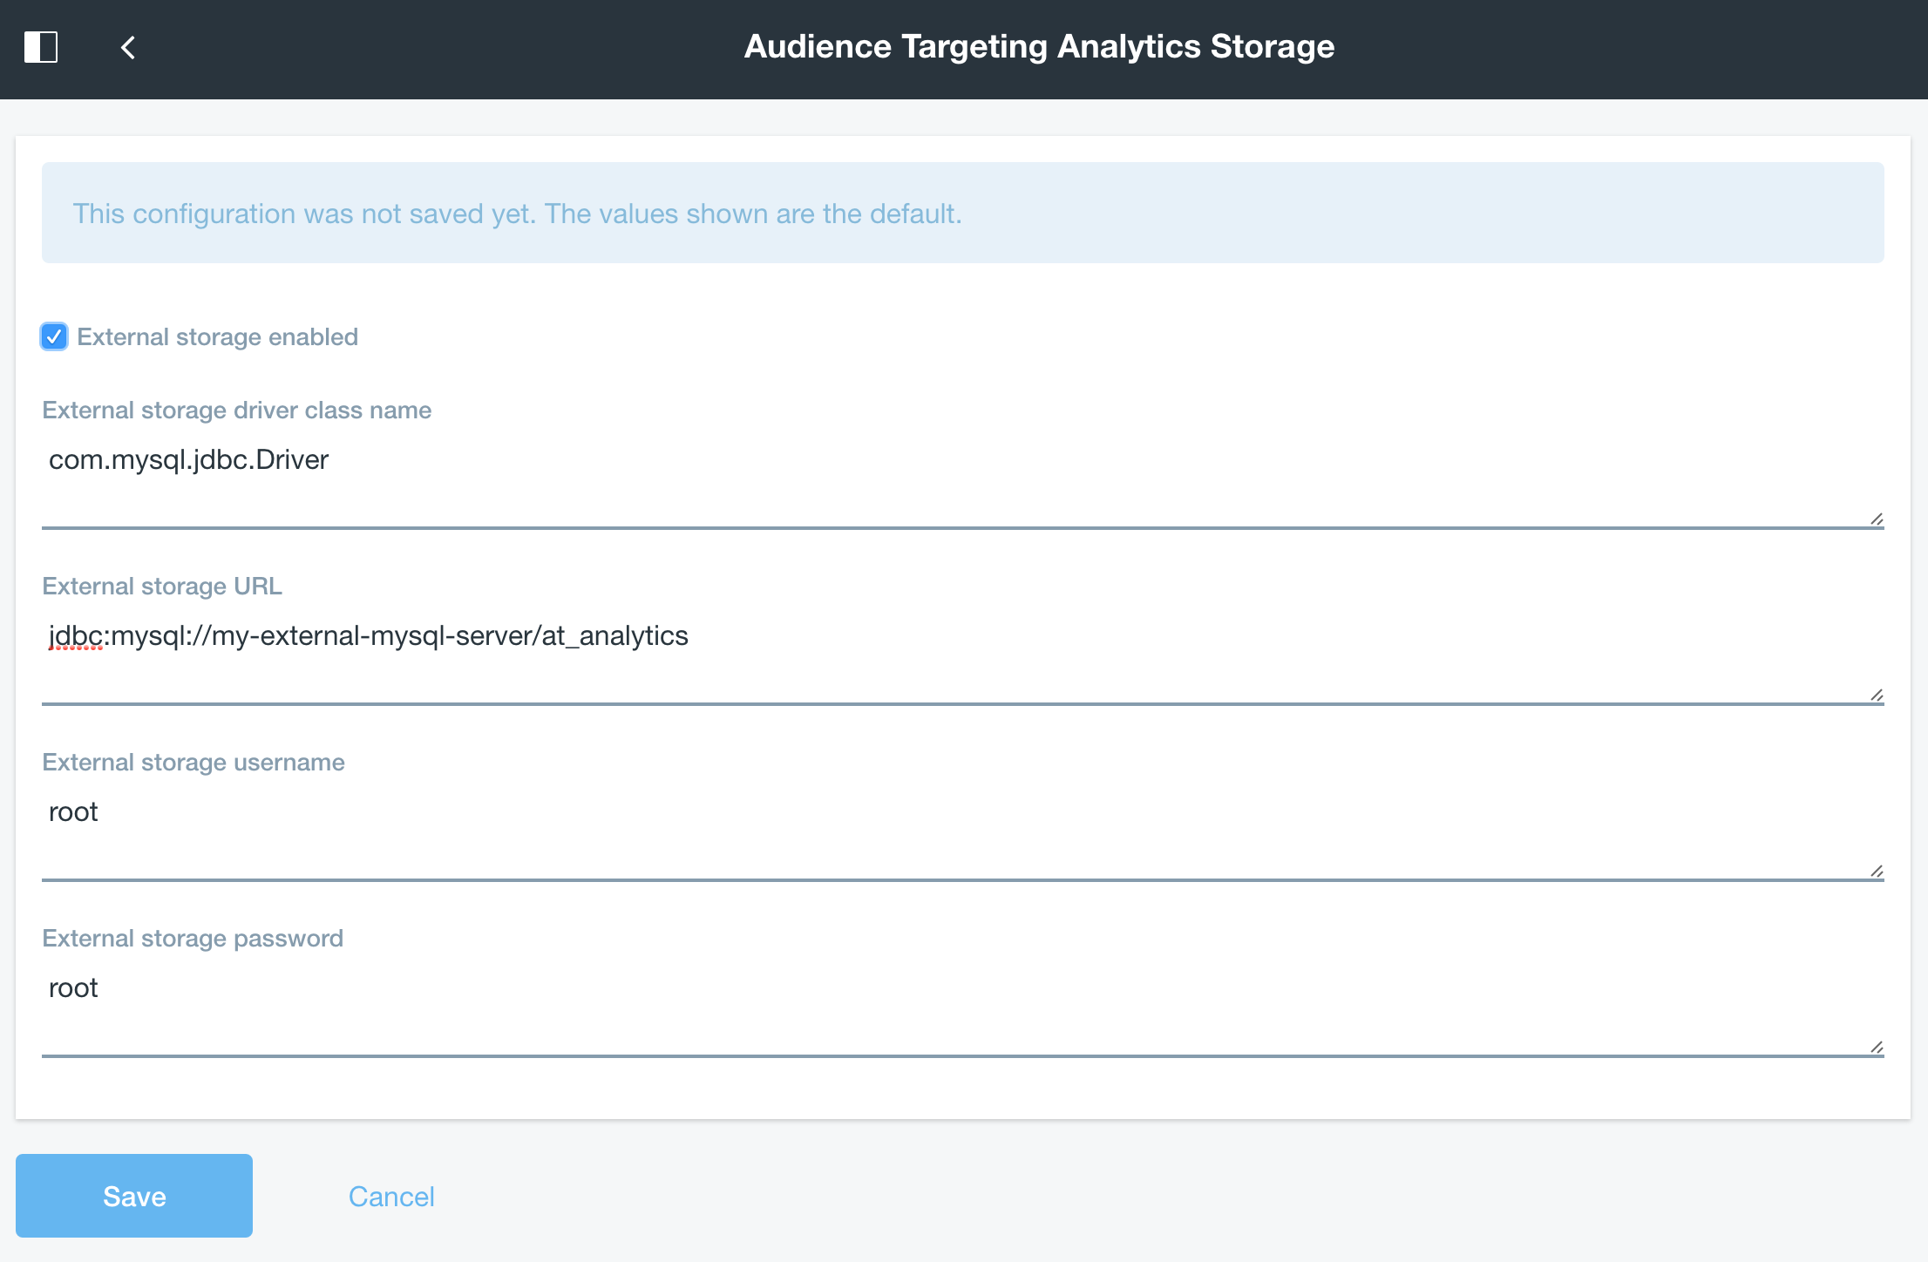Click the 'Audience Targeting Analytics Storage' title
This screenshot has height=1262, width=1928.
coord(1039,46)
